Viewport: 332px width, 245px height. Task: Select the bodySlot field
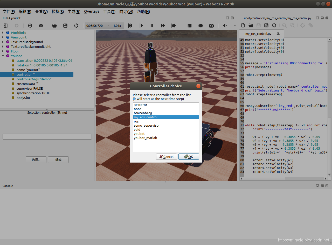tap(23, 98)
